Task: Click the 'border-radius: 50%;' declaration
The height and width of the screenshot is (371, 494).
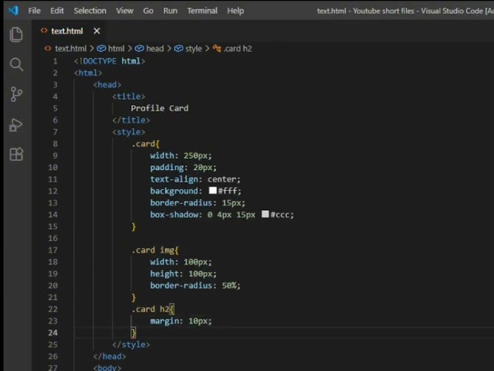Action: (x=195, y=285)
